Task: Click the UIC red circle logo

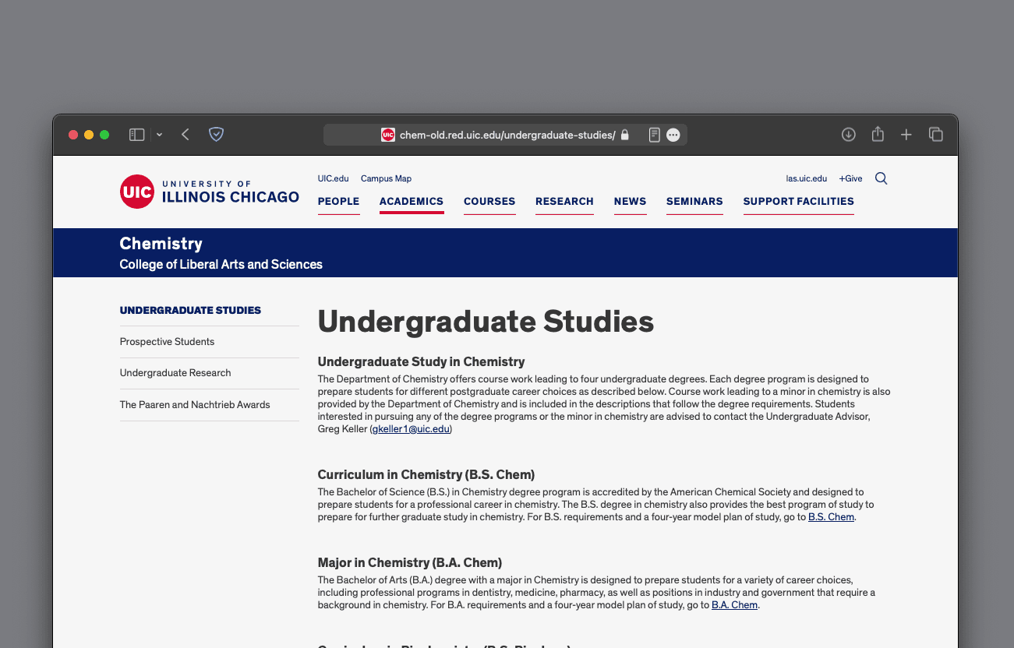Action: (x=137, y=192)
